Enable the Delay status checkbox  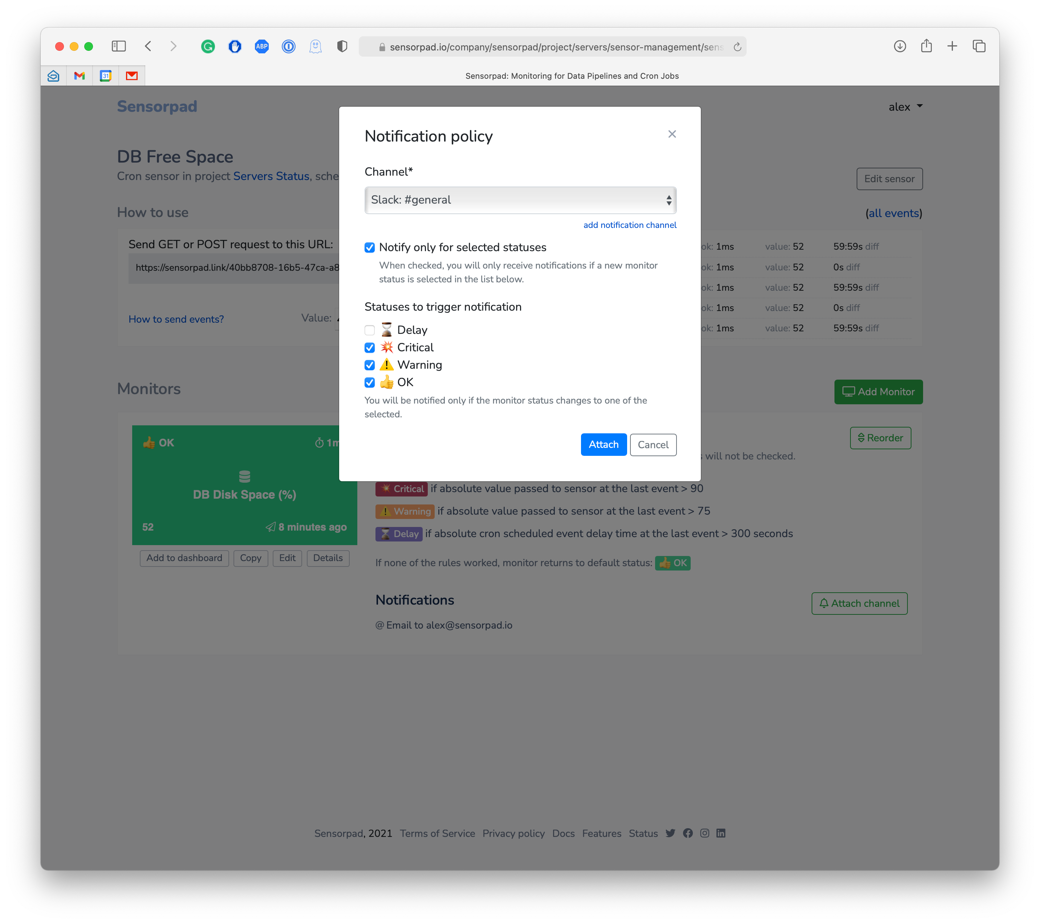[x=370, y=331]
